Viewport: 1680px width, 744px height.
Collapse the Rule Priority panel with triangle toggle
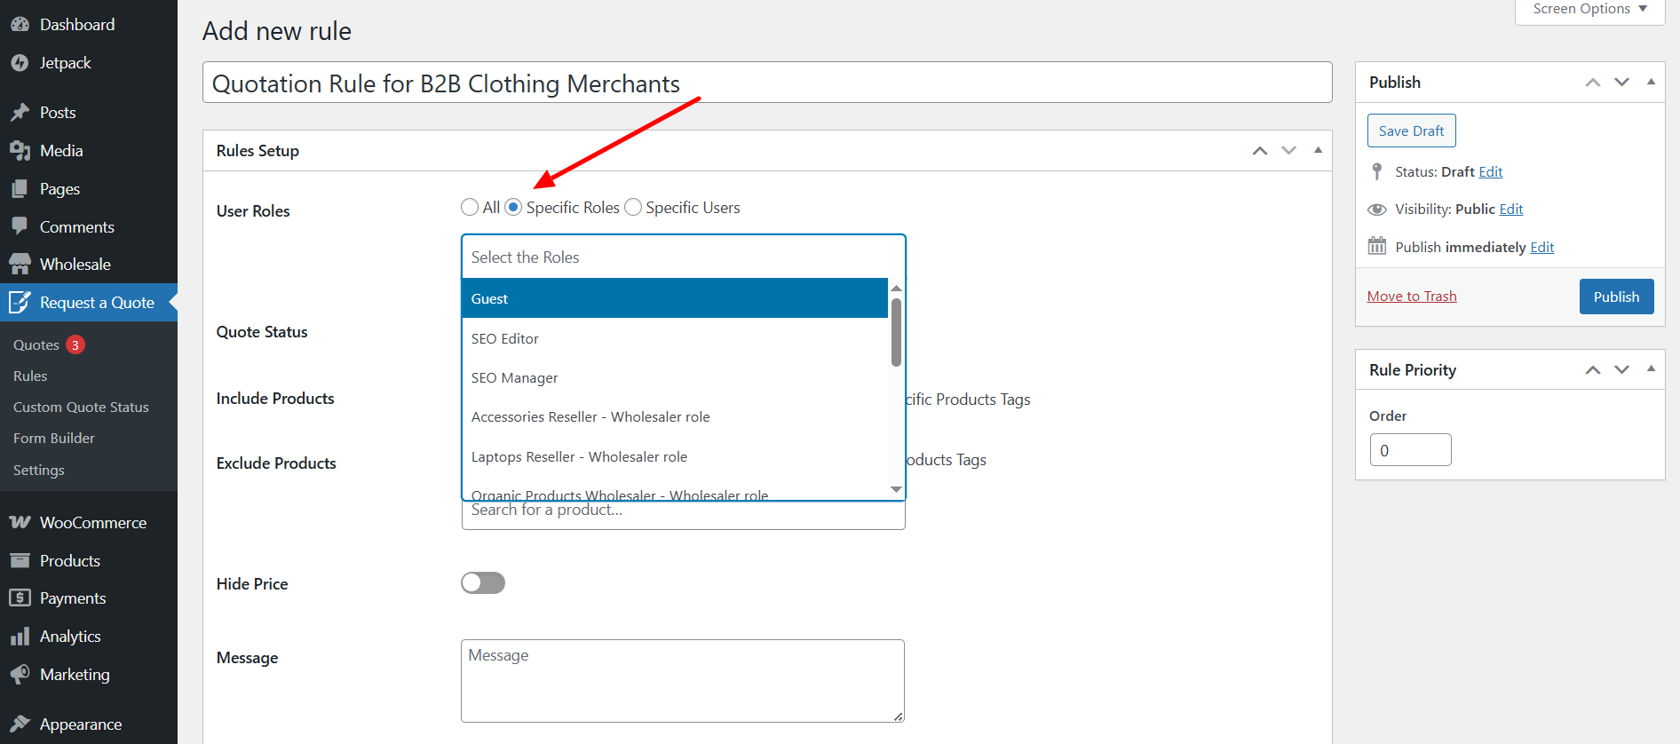(x=1651, y=369)
